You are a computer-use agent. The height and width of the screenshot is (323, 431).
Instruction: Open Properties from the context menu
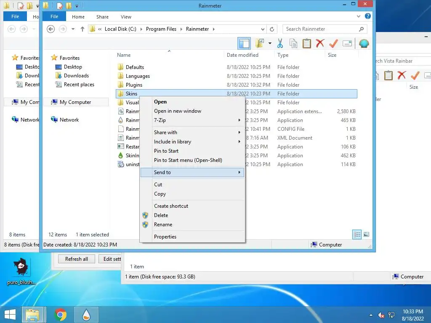click(x=192, y=237)
